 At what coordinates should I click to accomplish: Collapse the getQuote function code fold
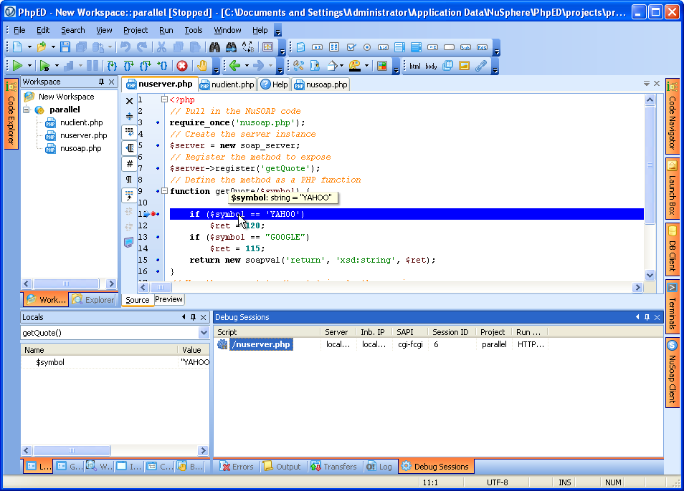point(164,191)
